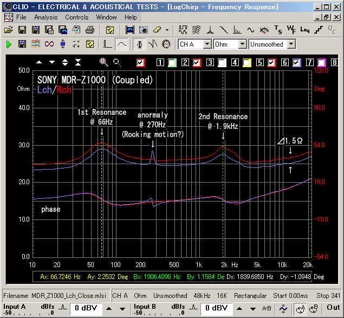The width and height of the screenshot is (344, 318).
Task: Expand the CH A channel dropdown
Action: tap(207, 44)
